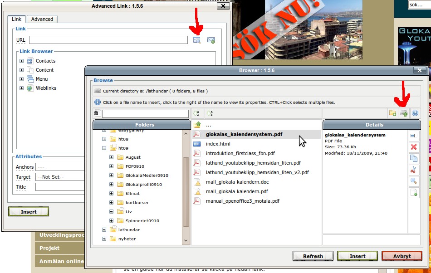The width and height of the screenshot is (431, 273).
Task: Expand the nyheter folder
Action: [x=104, y=239]
